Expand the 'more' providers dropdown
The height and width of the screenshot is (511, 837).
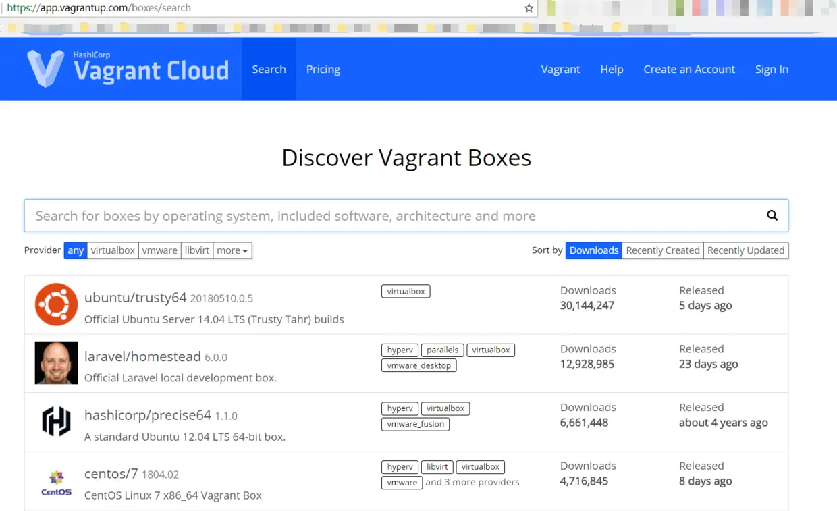point(232,250)
